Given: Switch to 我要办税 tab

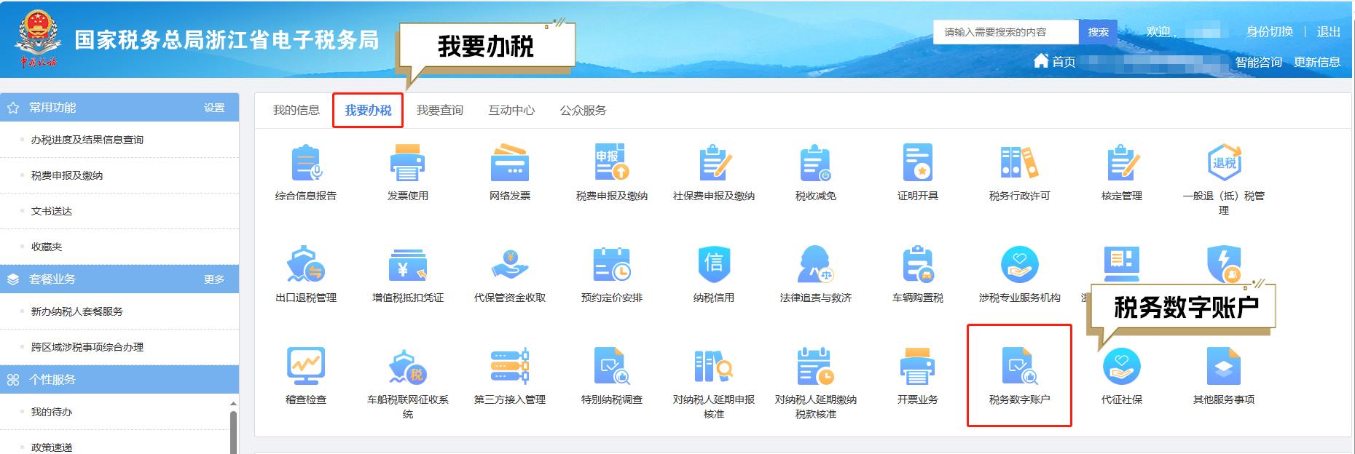Looking at the screenshot, I should 368,110.
